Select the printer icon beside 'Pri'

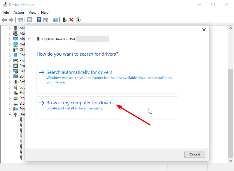16,60
